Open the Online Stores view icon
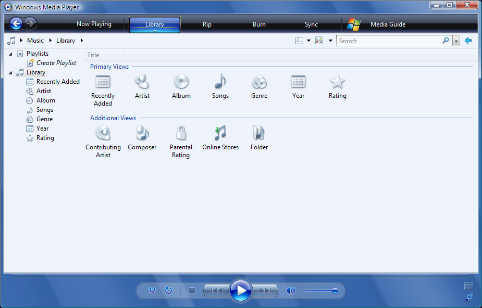 click(220, 134)
